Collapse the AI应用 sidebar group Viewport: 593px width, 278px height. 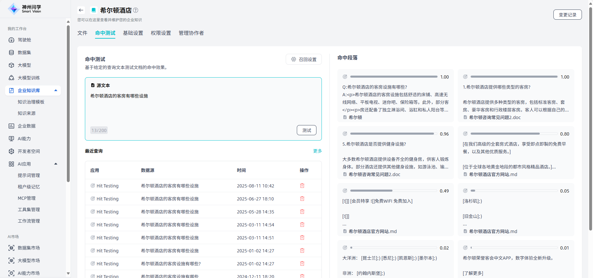(56, 164)
